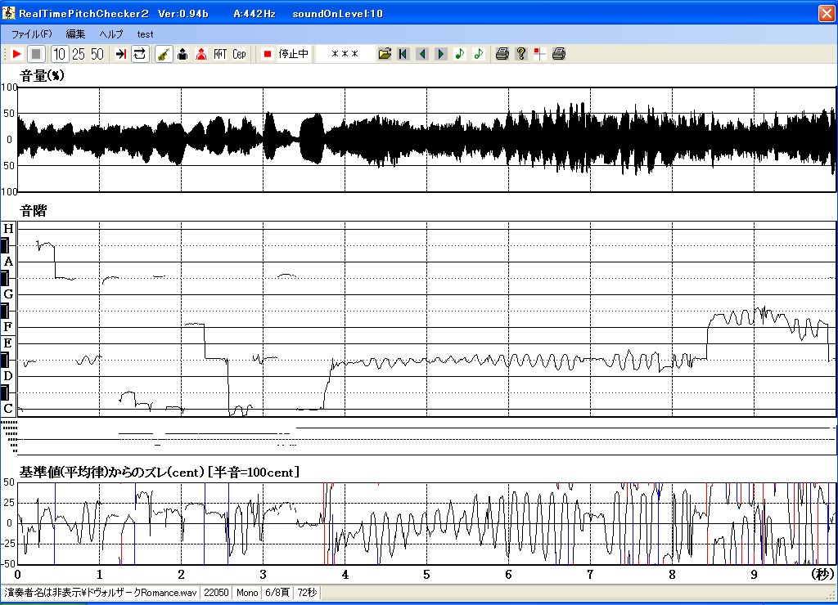Click the printer icon left of help
Image resolution: width=838 pixels, height=605 pixels.
coord(502,54)
